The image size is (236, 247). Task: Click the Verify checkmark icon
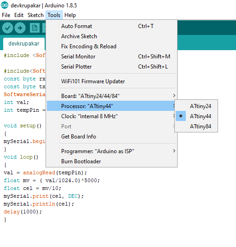tap(7, 28)
